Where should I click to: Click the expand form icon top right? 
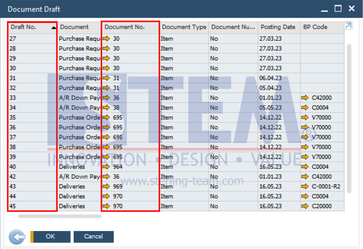[x=348, y=25]
